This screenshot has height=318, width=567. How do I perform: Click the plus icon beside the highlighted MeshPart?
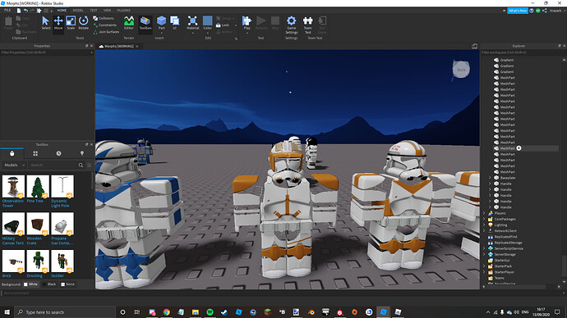pos(519,148)
